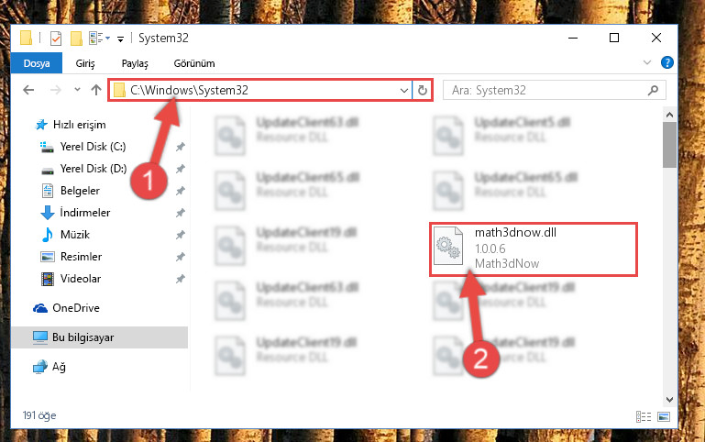Switch to details view layout icon
This screenshot has height=442, width=705.
[644, 416]
